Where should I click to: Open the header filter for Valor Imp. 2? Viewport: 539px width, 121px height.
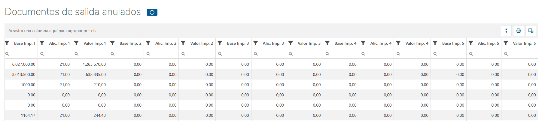[183, 43]
